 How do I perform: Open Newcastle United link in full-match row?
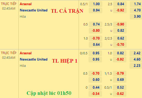pos(33,10)
